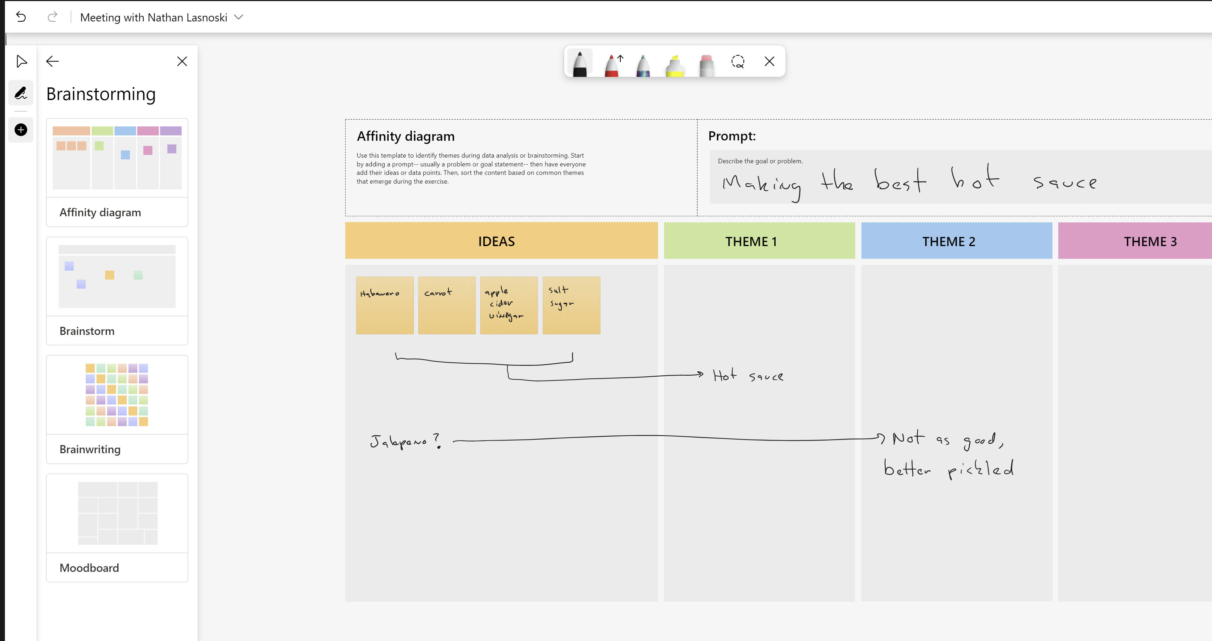Select the rainbow galaxy pen
The width and height of the screenshot is (1212, 641).
pyautogui.click(x=643, y=65)
